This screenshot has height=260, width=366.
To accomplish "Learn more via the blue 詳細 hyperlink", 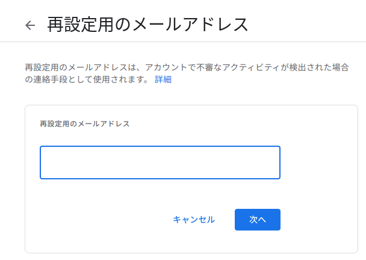I will [x=163, y=79].
